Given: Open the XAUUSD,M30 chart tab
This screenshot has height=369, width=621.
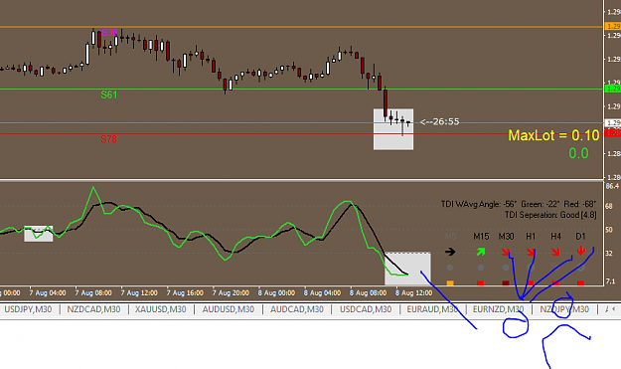Looking at the screenshot, I should click(160, 309).
